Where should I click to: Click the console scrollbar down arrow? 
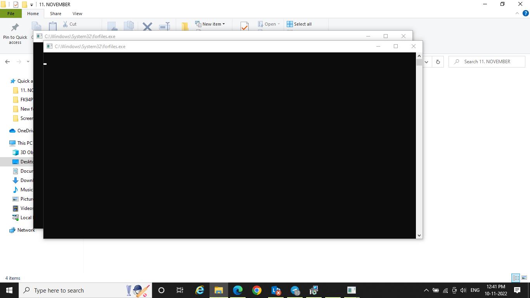(x=419, y=235)
